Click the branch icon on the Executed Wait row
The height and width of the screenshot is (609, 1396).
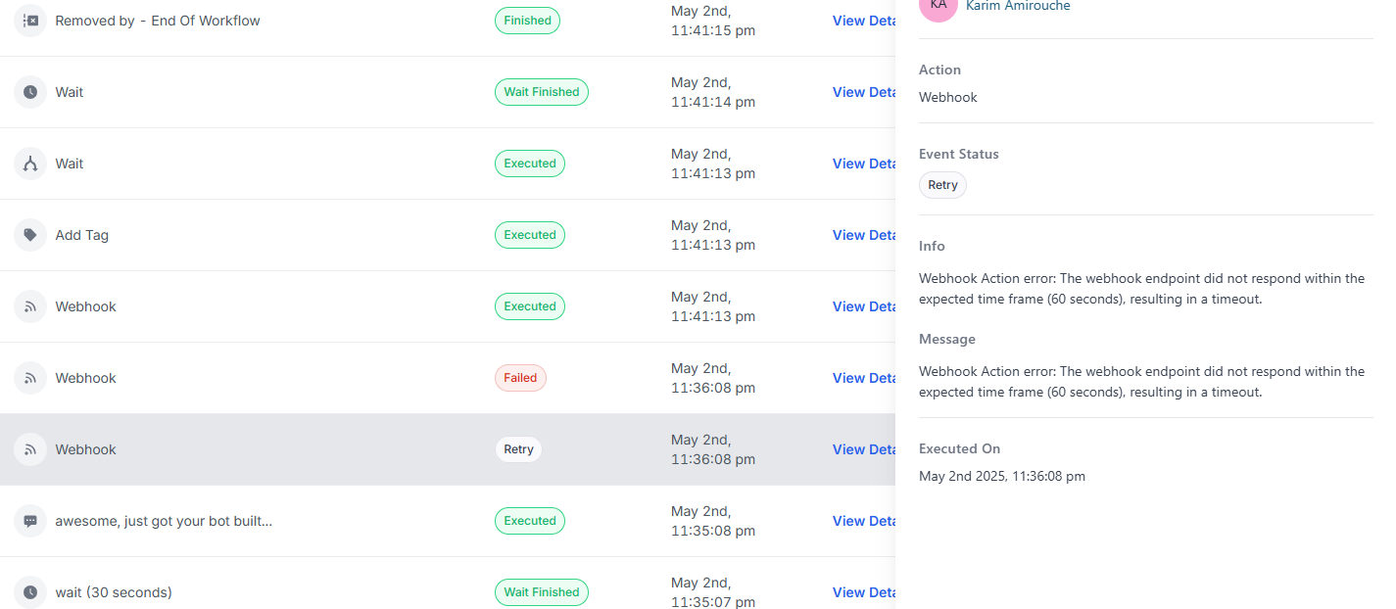[x=29, y=163]
